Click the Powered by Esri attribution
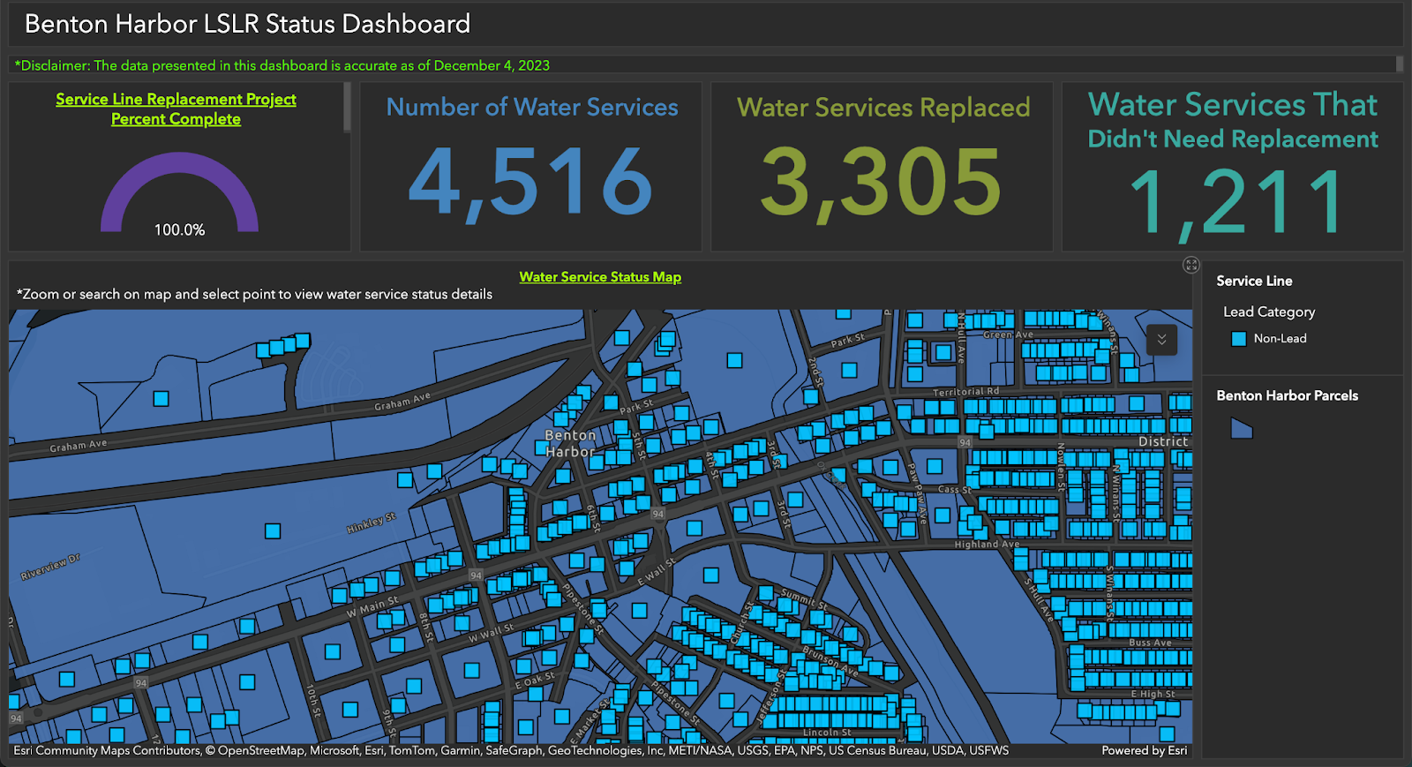1412x767 pixels. coord(1144,750)
